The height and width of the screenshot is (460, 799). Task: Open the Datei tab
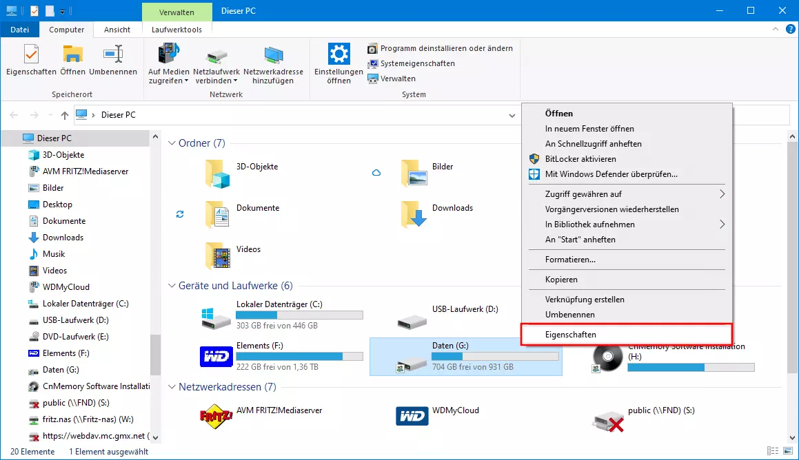(19, 30)
